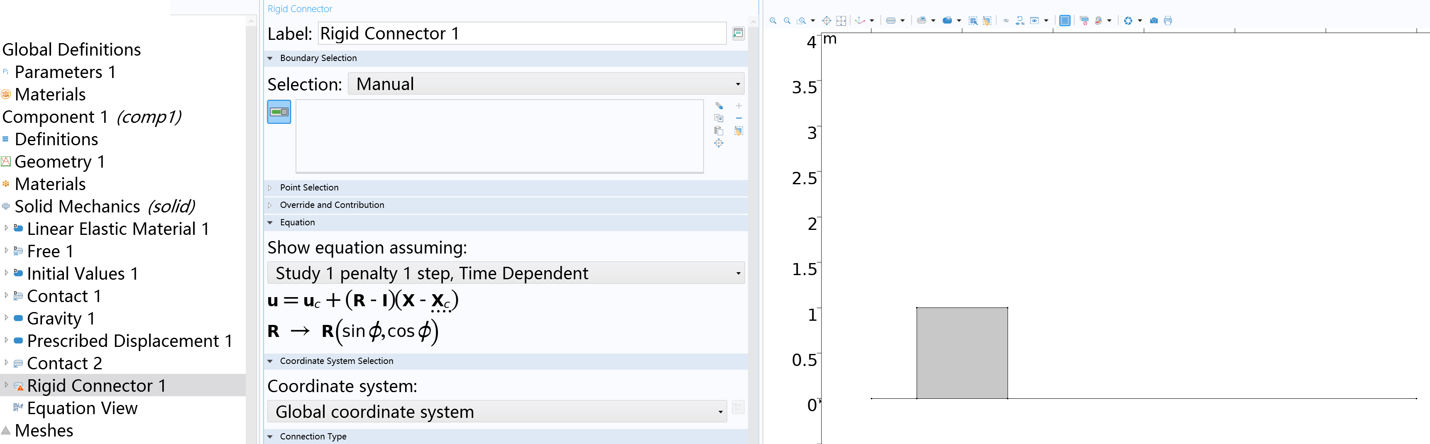Toggle the Activate Selection switch
The image size is (1430, 444).
[x=279, y=112]
